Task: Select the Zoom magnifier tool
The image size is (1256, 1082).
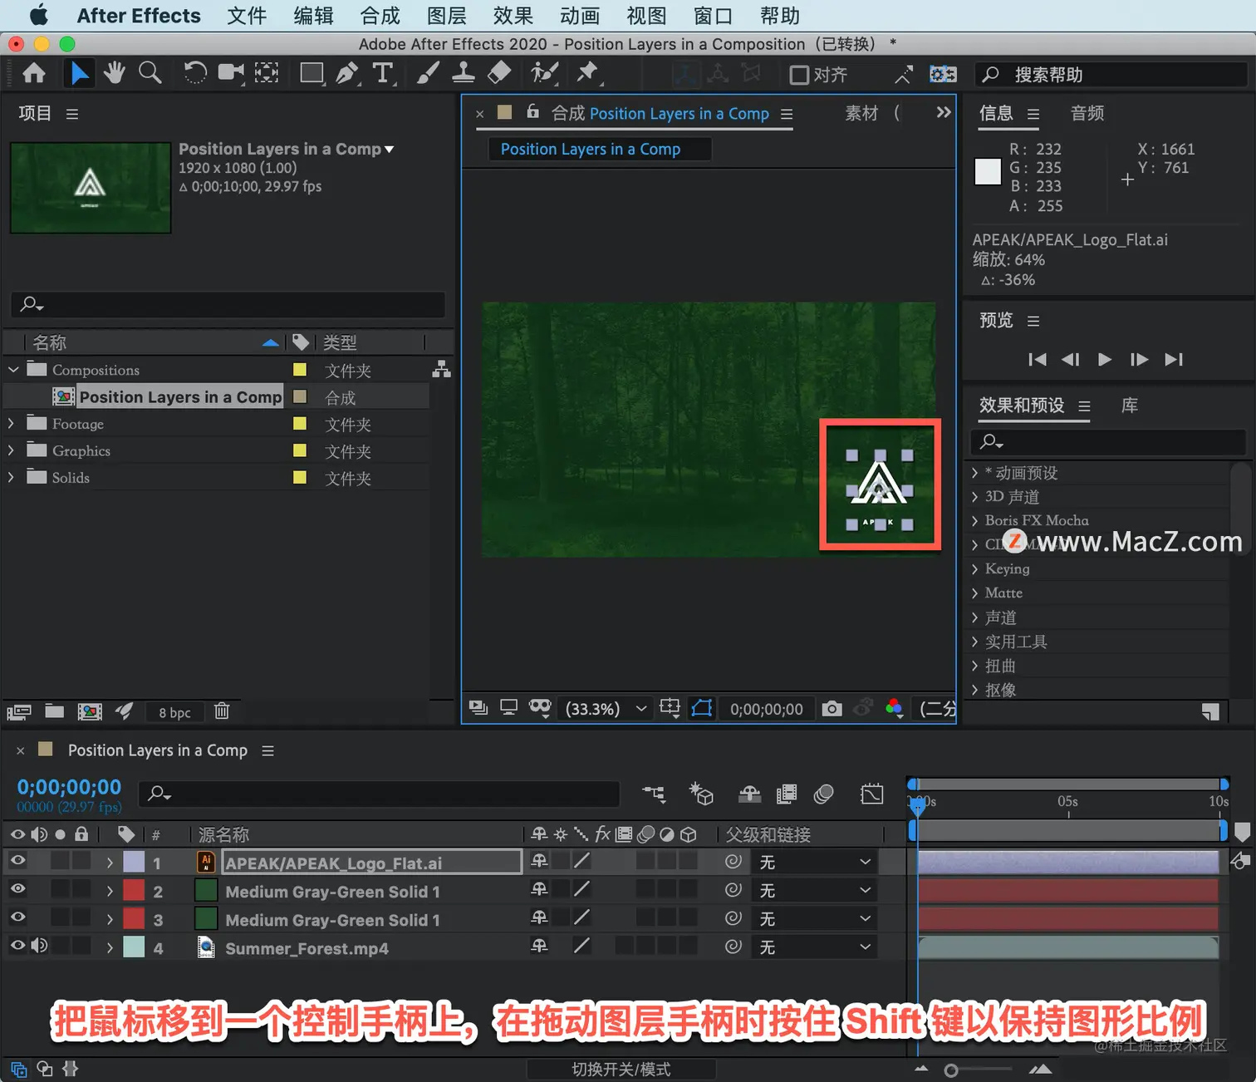Action: (150, 73)
